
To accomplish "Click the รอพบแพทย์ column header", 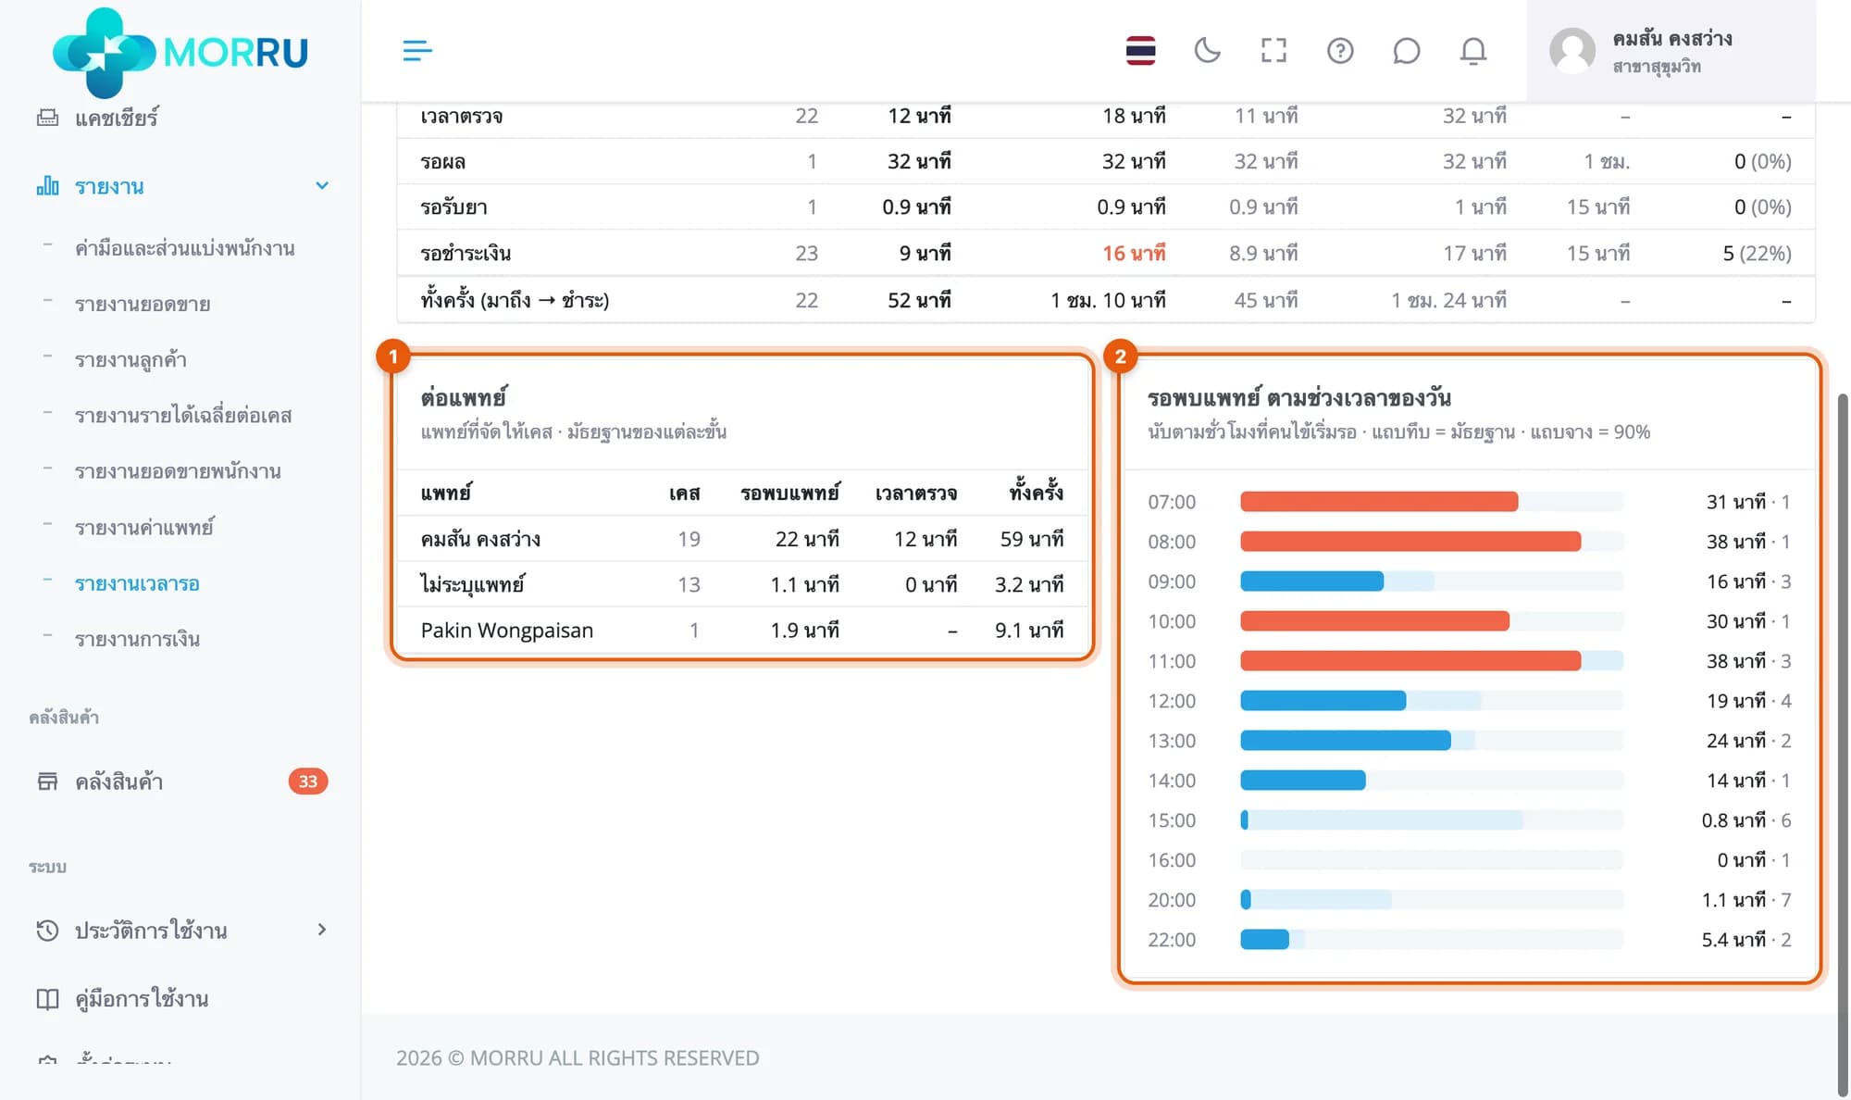I will (789, 493).
